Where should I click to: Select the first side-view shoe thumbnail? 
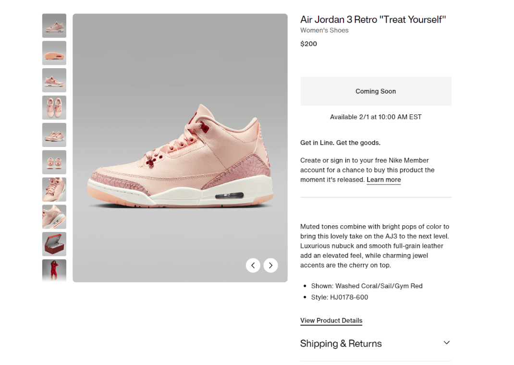click(54, 25)
